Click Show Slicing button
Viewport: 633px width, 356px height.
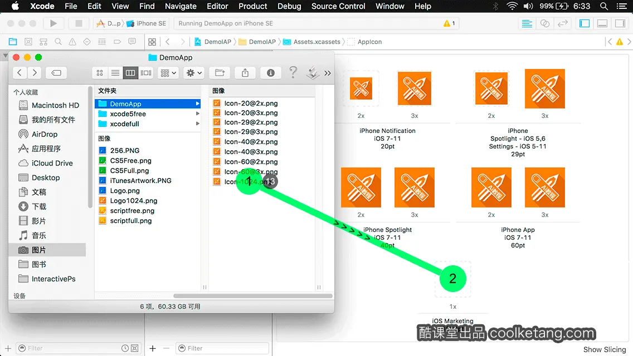coord(605,349)
